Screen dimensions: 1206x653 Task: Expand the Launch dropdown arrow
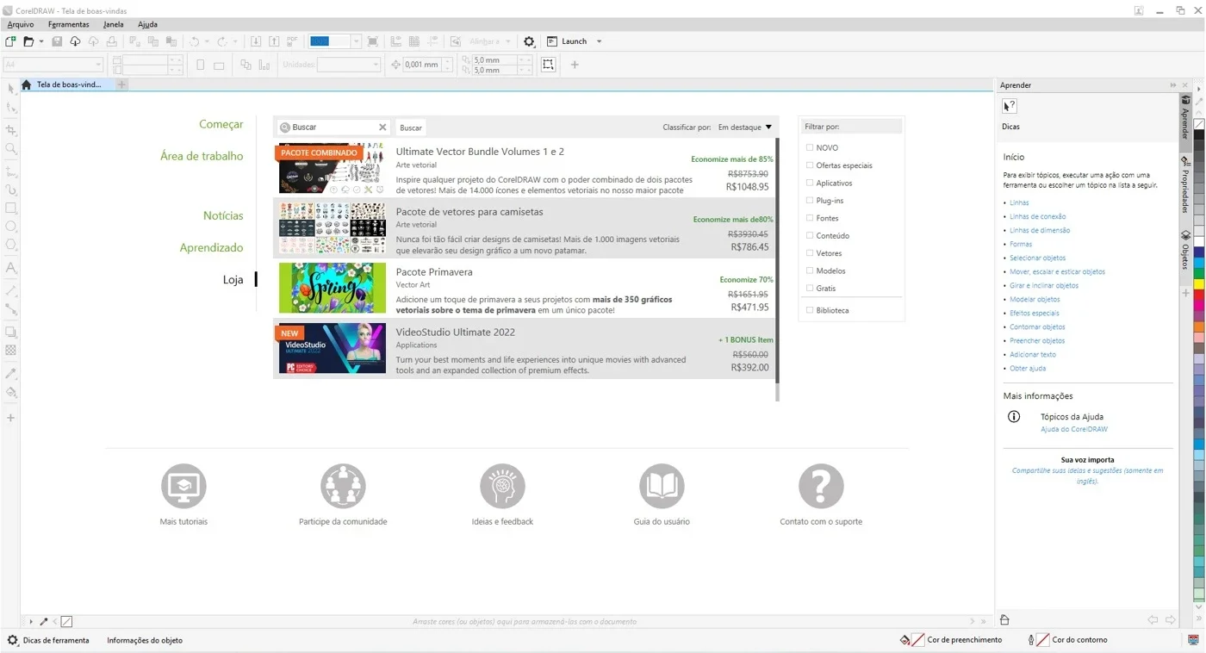[x=600, y=41]
